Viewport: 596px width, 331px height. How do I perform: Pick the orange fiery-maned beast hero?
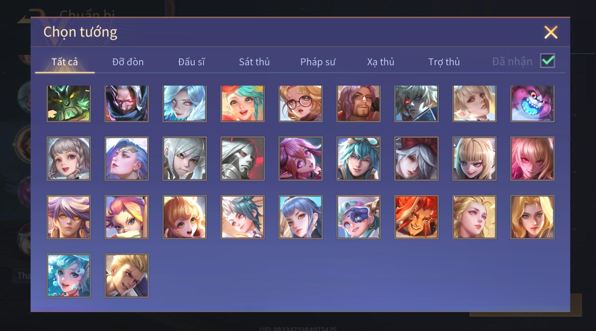tap(416, 217)
